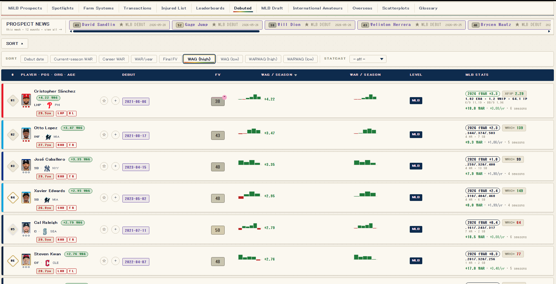Open the Scatterplots tab
Screen dimensions: 556x284
pyautogui.click(x=396, y=8)
